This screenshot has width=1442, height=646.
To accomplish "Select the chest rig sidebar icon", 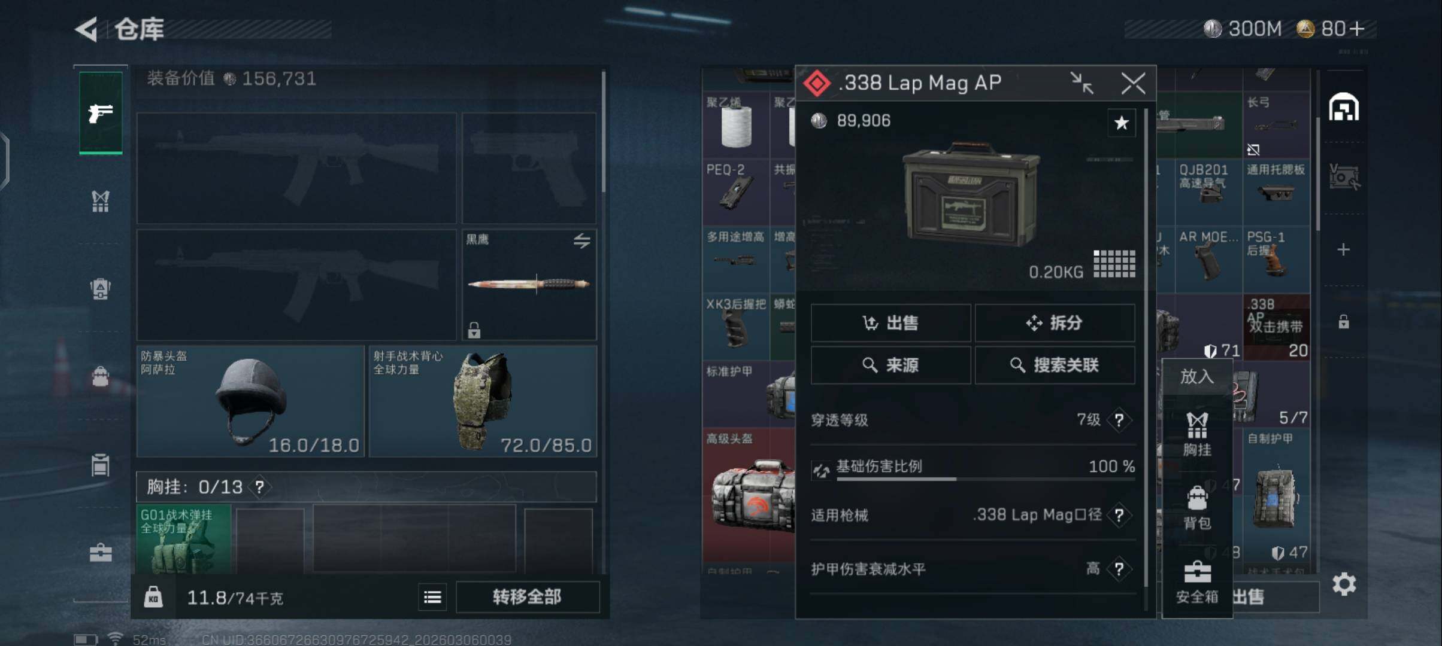I will click(101, 202).
